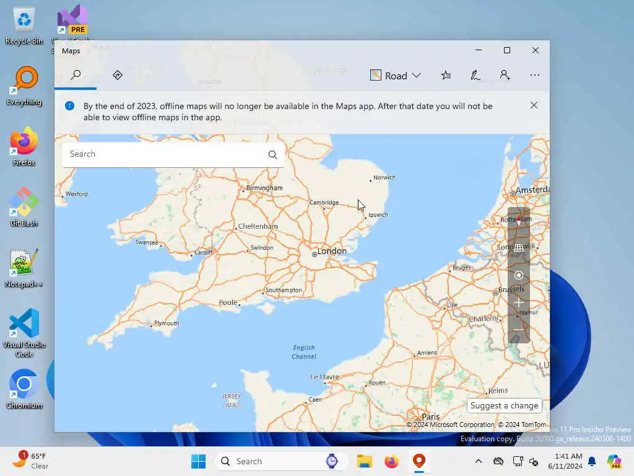Click the Suggest a change button
This screenshot has width=634, height=476.
(504, 405)
